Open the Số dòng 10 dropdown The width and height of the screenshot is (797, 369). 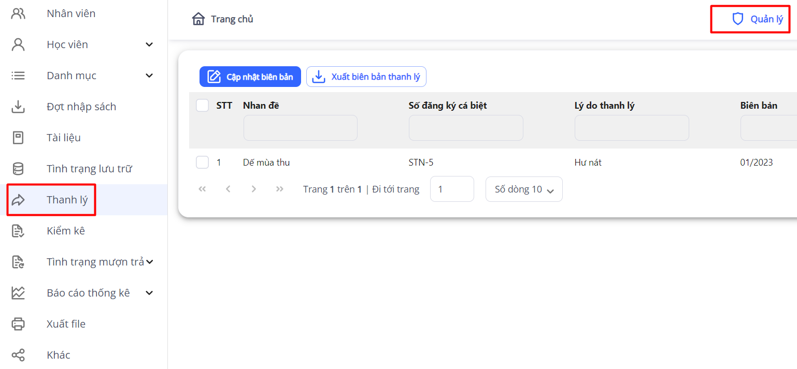524,189
